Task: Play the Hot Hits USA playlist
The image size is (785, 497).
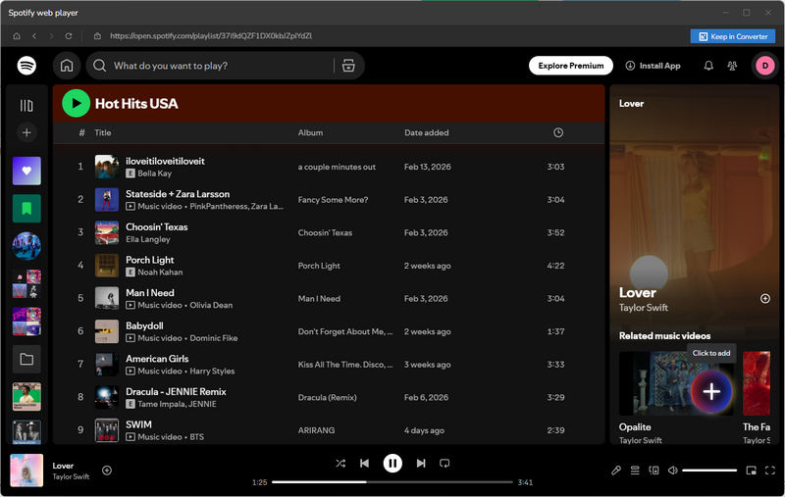Action: tap(77, 103)
